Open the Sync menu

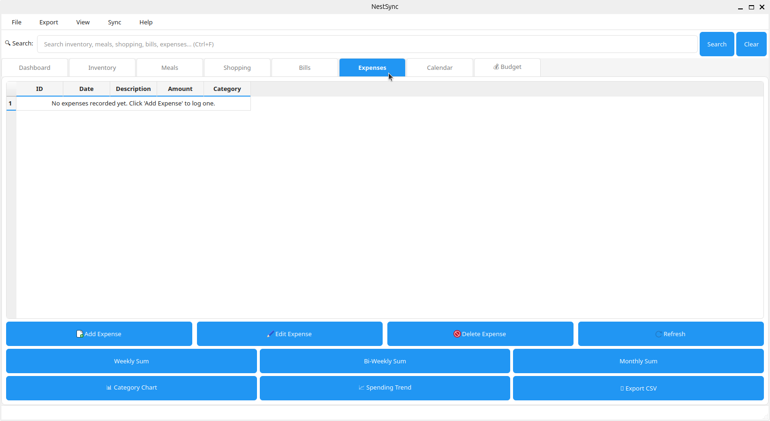(114, 22)
